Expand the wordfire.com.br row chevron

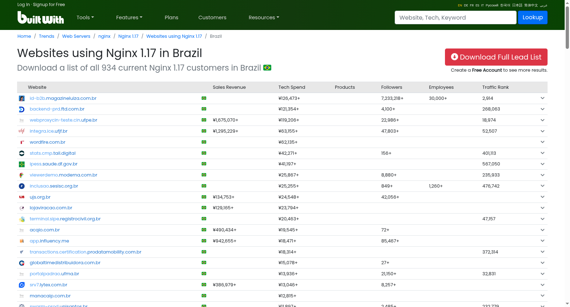pos(543,142)
